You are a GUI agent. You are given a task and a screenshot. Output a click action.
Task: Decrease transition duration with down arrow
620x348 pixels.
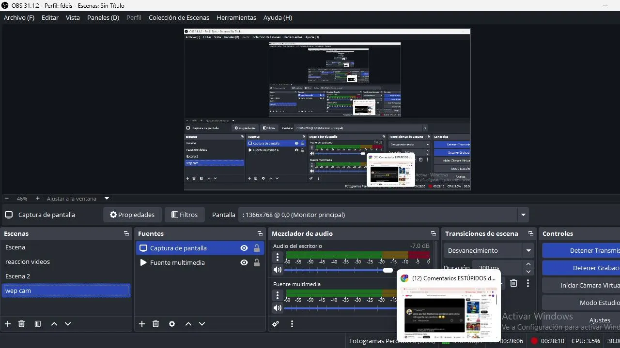[x=528, y=271]
